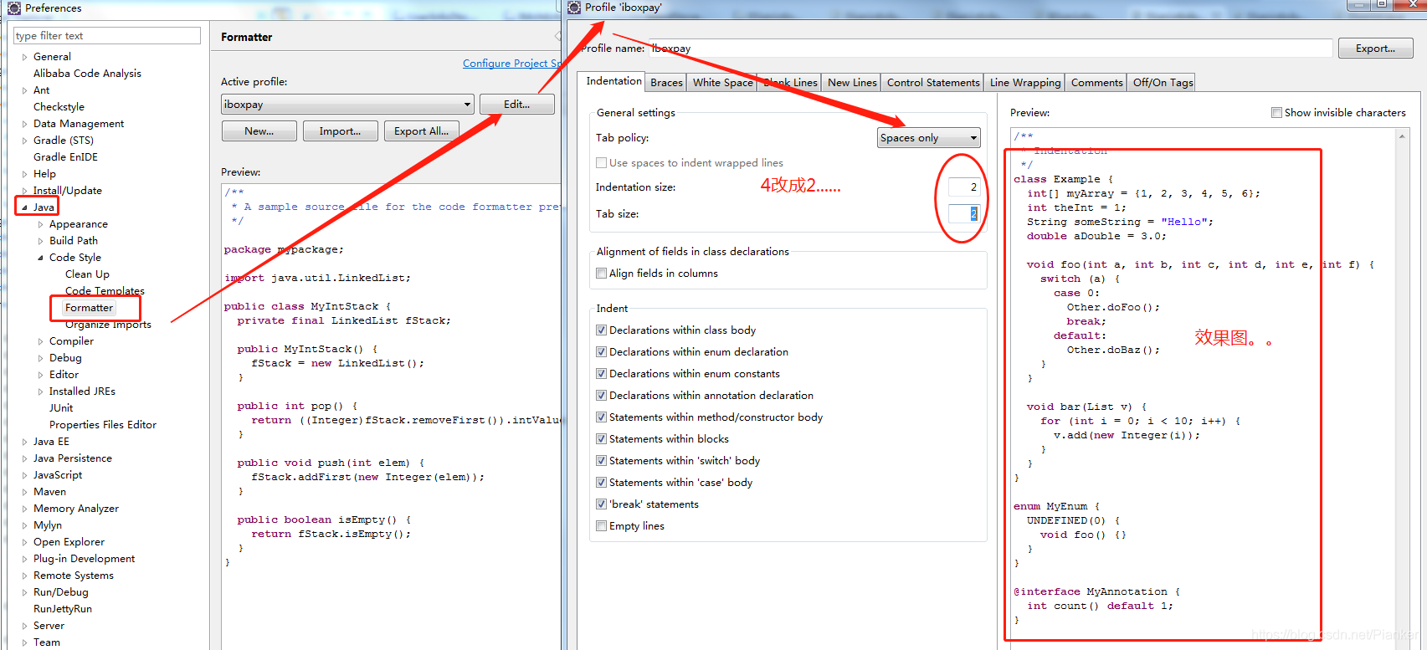Expand the Installed JREs node
1427x650 pixels.
pos(40,392)
